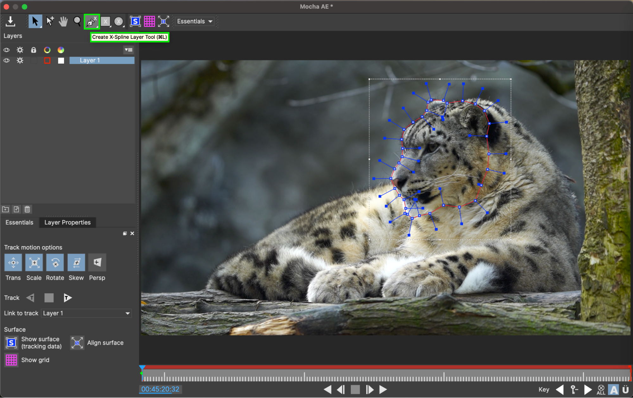Click the trash icon to delete the layer
633x398 pixels.
[27, 209]
